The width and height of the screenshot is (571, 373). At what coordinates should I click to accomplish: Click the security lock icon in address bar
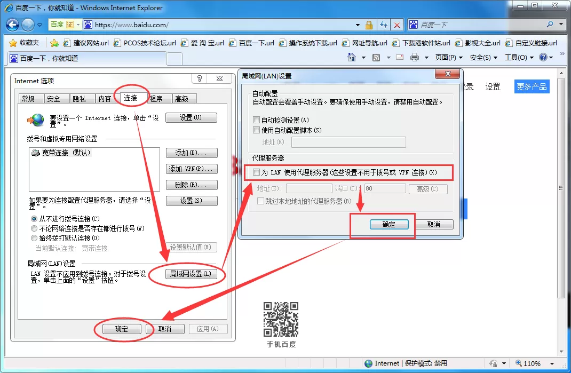click(369, 25)
